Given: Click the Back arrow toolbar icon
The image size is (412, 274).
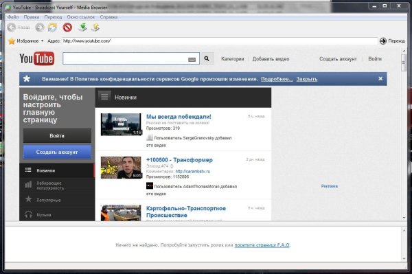Looking at the screenshot, I should (x=11, y=27).
